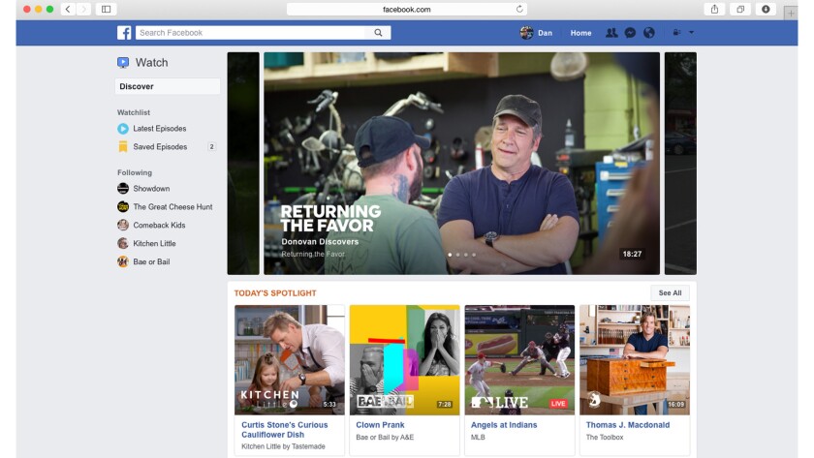Click the Bae or Bail avatar

[123, 261]
